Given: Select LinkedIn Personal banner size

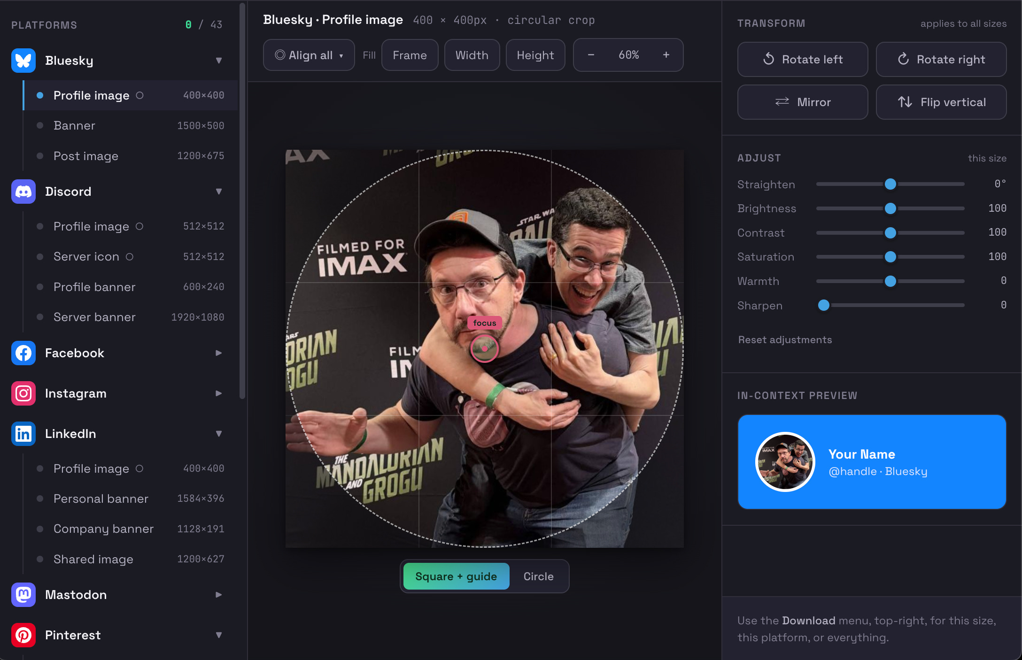Looking at the screenshot, I should (131, 499).
